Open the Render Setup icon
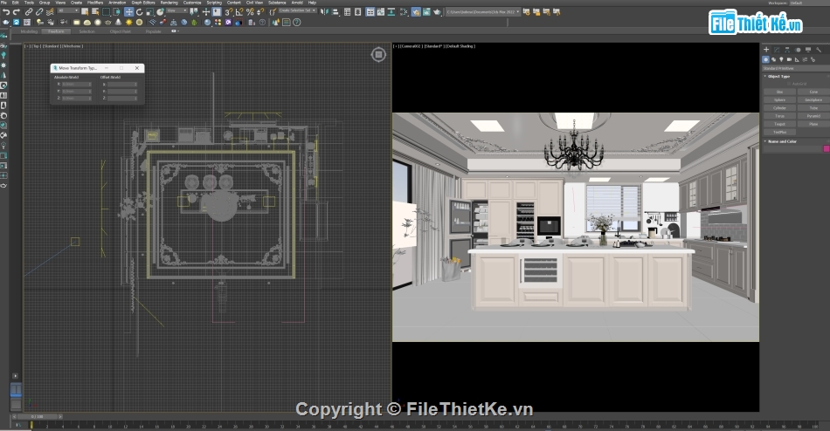Image resolution: width=830 pixels, height=431 pixels. coord(416,11)
